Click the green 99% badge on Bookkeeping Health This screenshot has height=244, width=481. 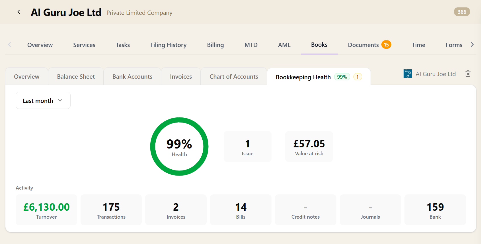pyautogui.click(x=342, y=77)
